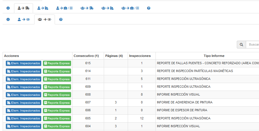Viewport: 259px width, 131px height.
Task: Sort by the Consecutivo (1) column header
Action: point(86,56)
